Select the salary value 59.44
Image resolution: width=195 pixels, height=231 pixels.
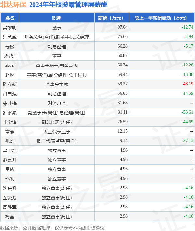coord(123,74)
